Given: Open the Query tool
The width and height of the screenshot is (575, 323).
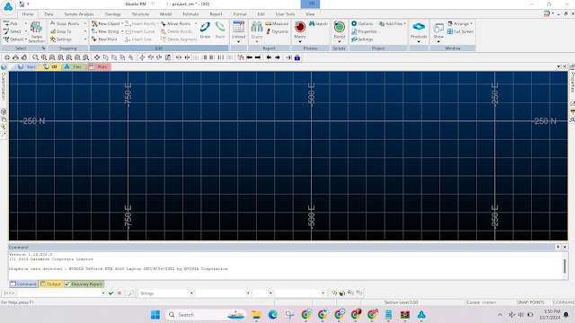Looking at the screenshot, I should pos(257,31).
